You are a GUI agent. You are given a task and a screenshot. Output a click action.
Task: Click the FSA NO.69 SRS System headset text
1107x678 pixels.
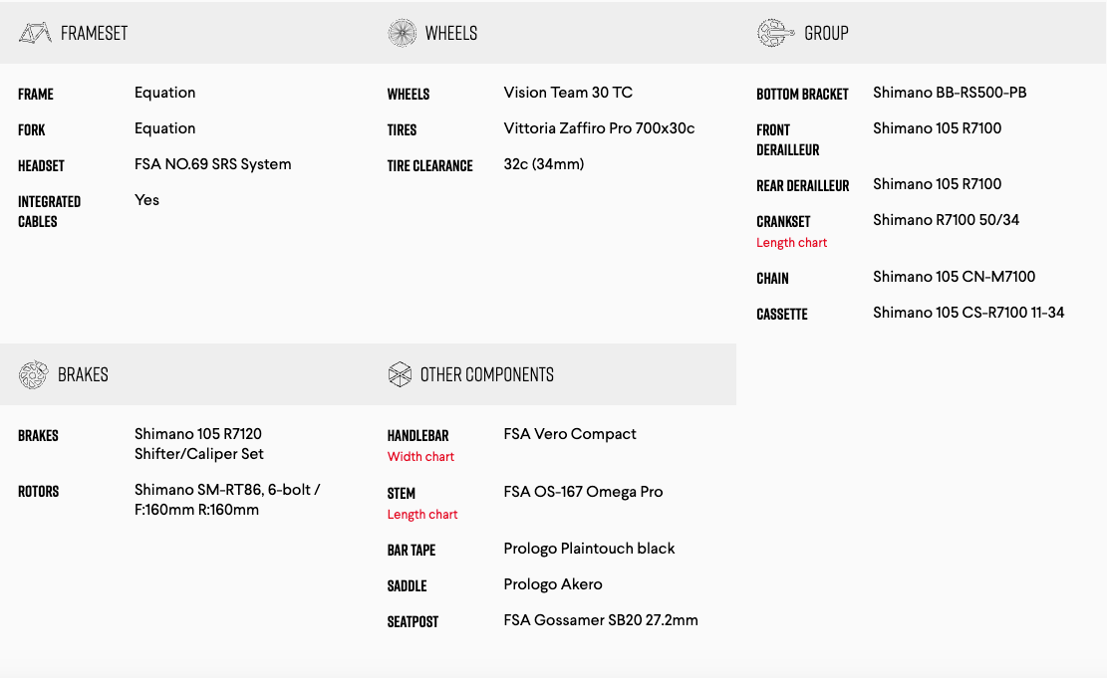(212, 164)
